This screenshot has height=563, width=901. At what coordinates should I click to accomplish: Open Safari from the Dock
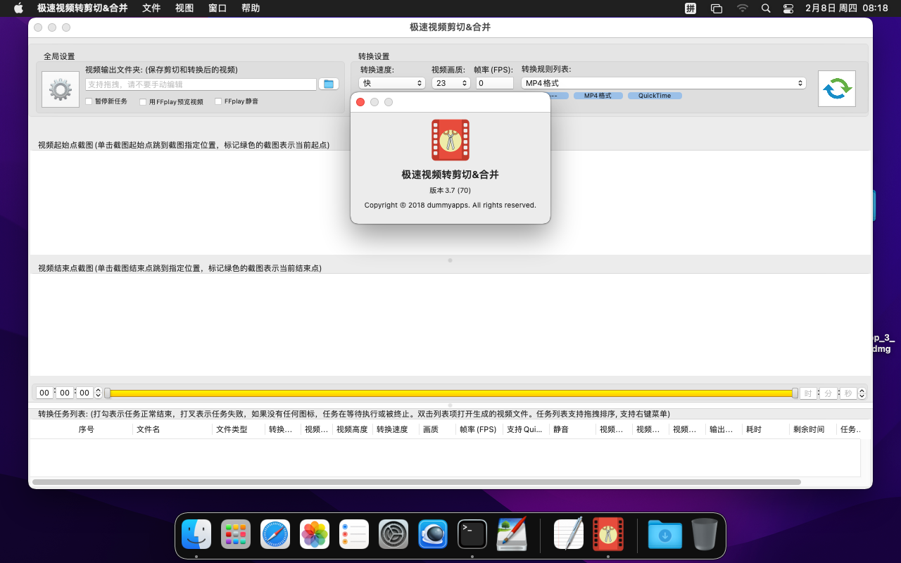click(275, 534)
